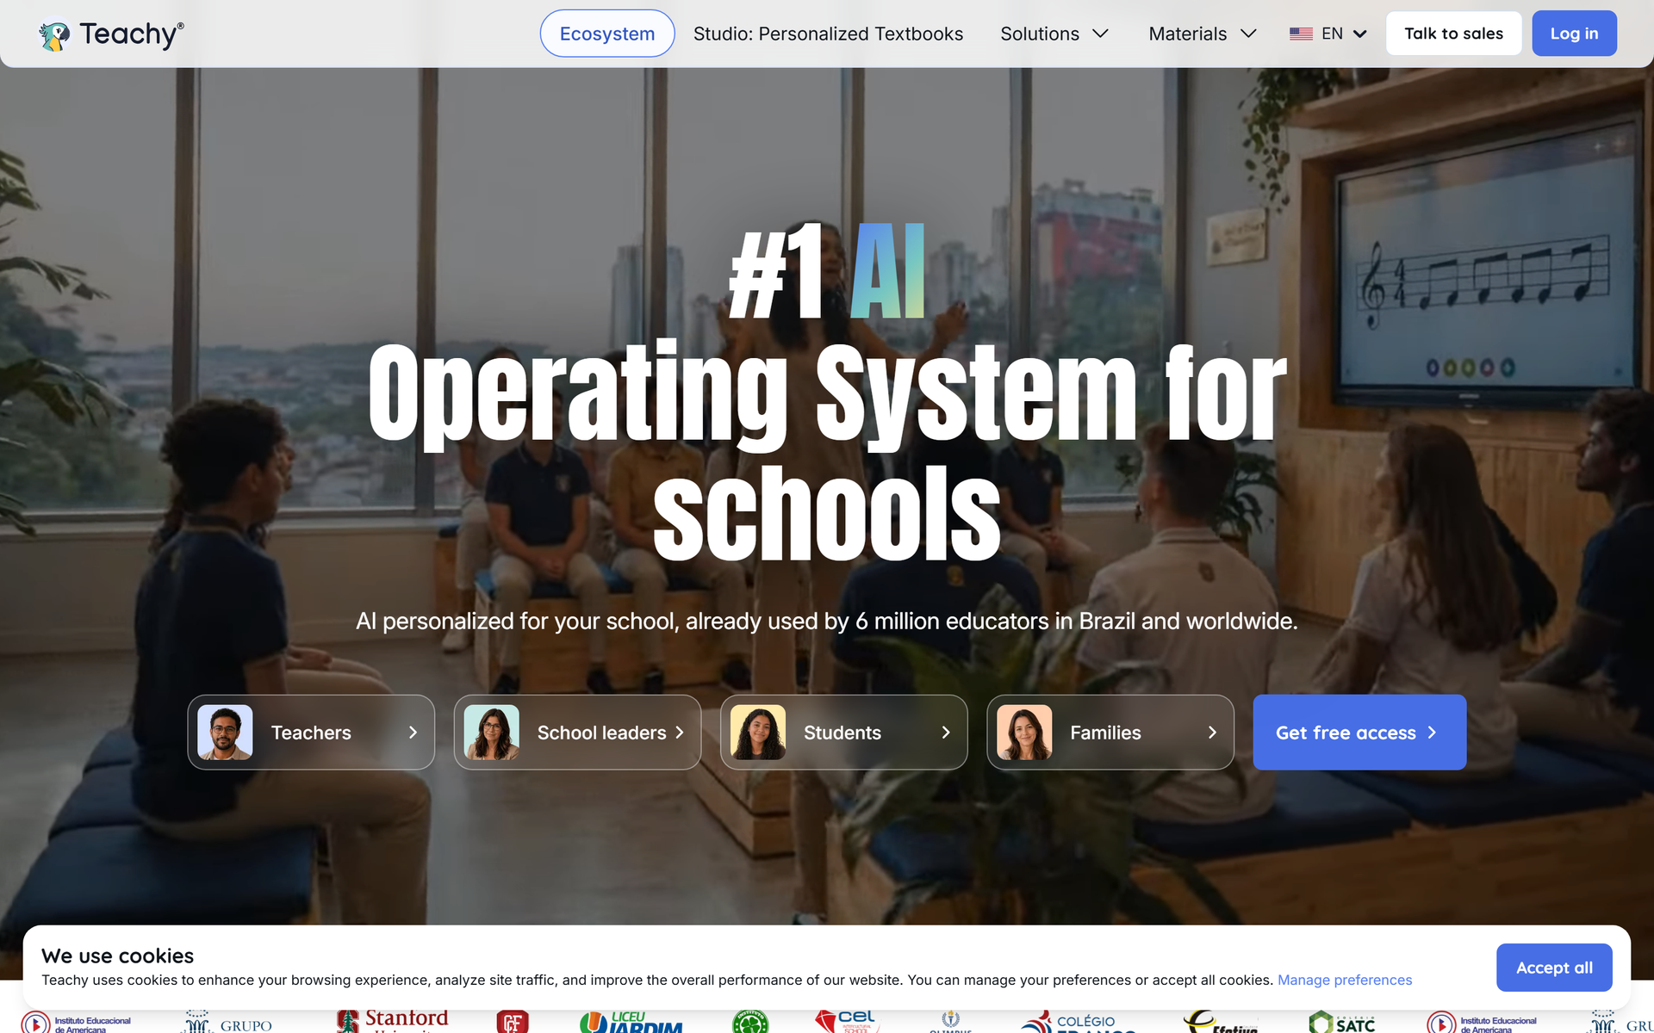This screenshot has width=1654, height=1033.
Task: Click the Students avatar photo
Action: (x=758, y=733)
